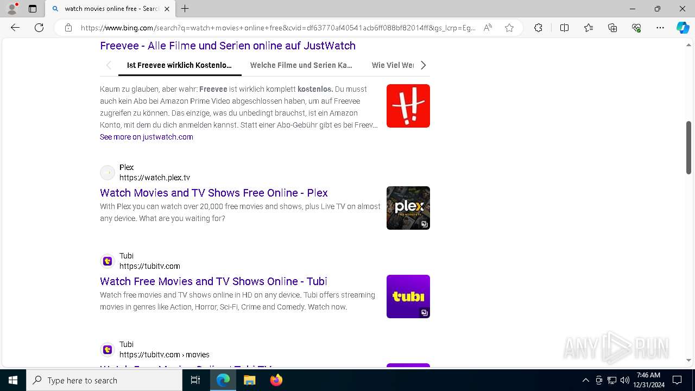The image size is (695, 391).
Task: Open Copilot sidebar
Action: click(683, 28)
